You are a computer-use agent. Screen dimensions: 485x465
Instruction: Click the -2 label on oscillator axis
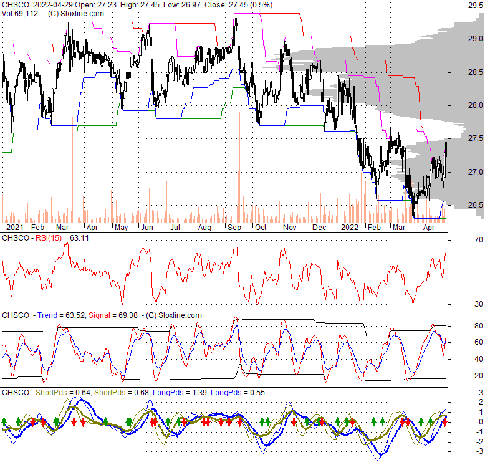pyautogui.click(x=480, y=441)
